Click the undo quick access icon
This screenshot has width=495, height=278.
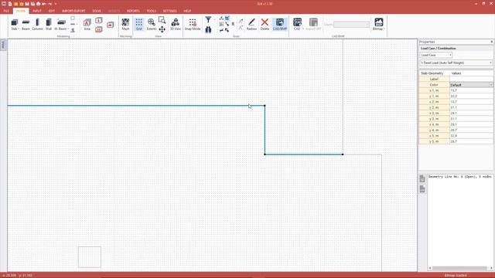point(44,4)
